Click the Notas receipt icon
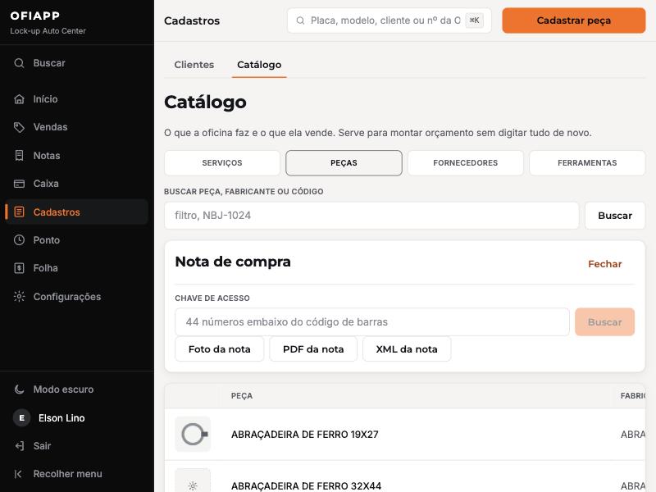This screenshot has width=656, height=492. pyautogui.click(x=19, y=156)
